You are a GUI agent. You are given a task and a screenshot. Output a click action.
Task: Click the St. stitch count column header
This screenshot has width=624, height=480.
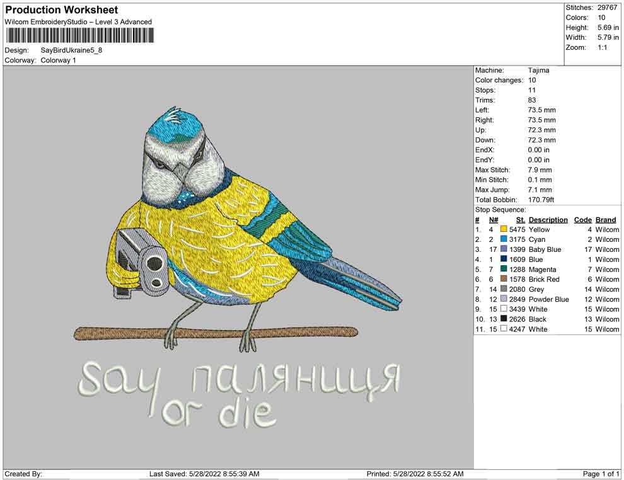point(520,220)
